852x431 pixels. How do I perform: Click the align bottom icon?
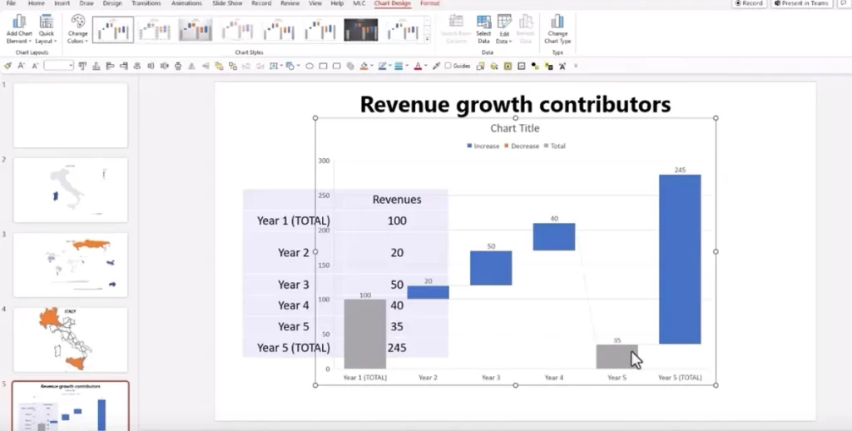[97, 66]
